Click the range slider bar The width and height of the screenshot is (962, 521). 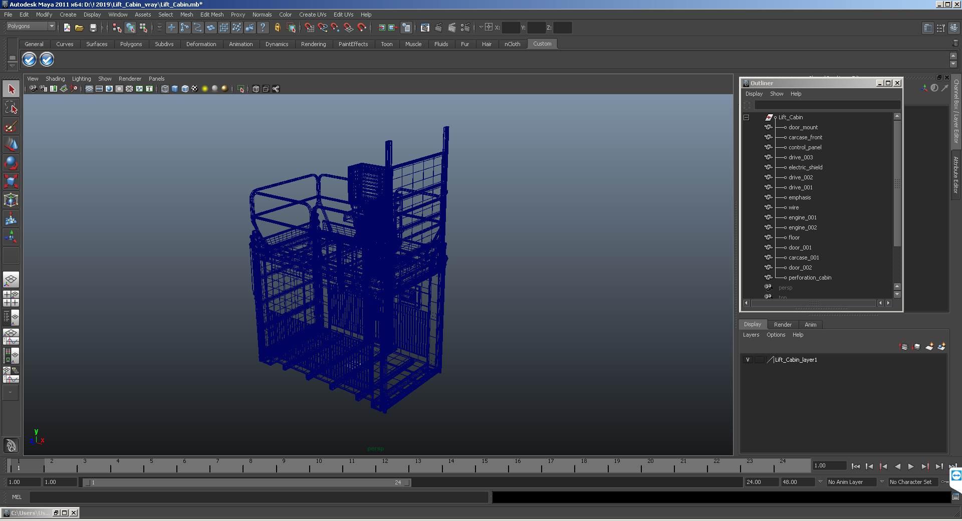click(247, 482)
